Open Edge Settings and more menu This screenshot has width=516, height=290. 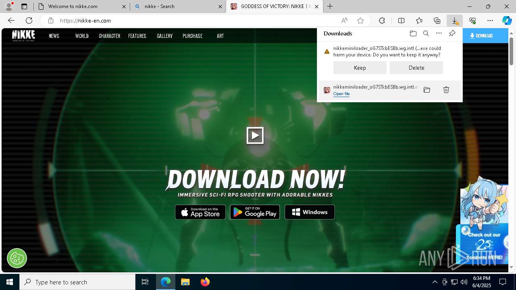click(490, 21)
